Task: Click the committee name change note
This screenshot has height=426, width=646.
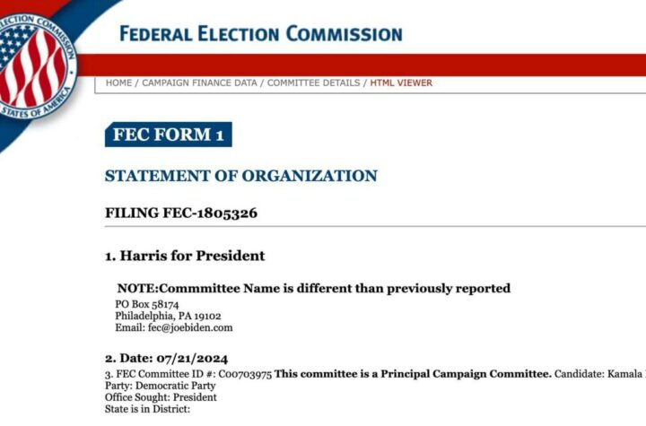Action: 313,288
